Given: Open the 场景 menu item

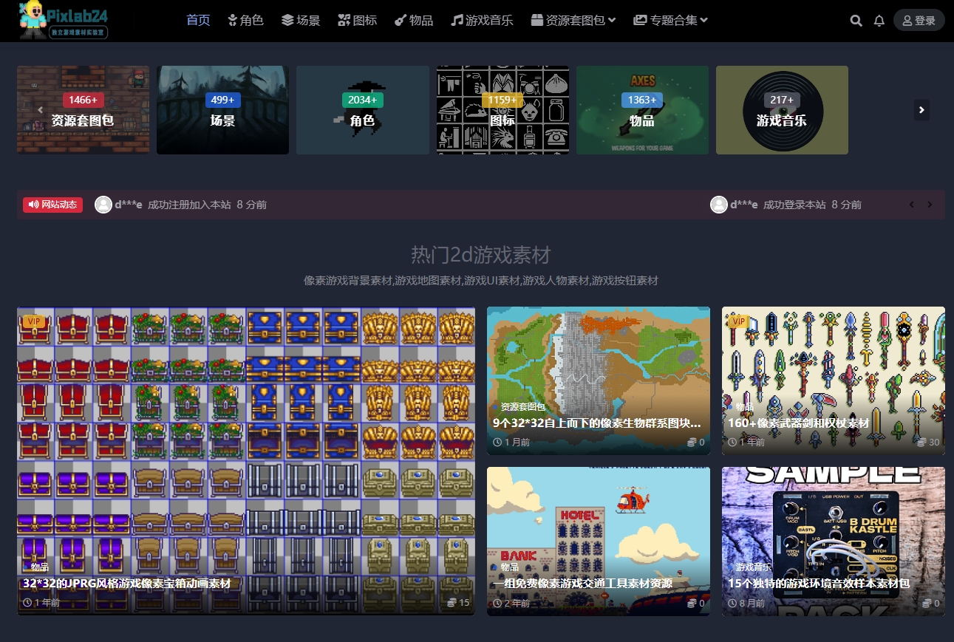Looking at the screenshot, I should pos(301,20).
